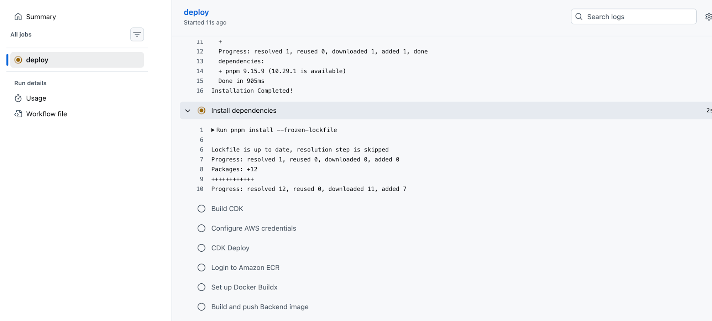Open log settings gear icon
Screen dimensions: 712x321
pyautogui.click(x=708, y=17)
